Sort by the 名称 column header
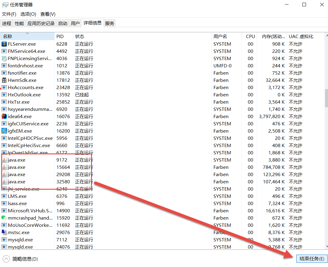 point(27,37)
